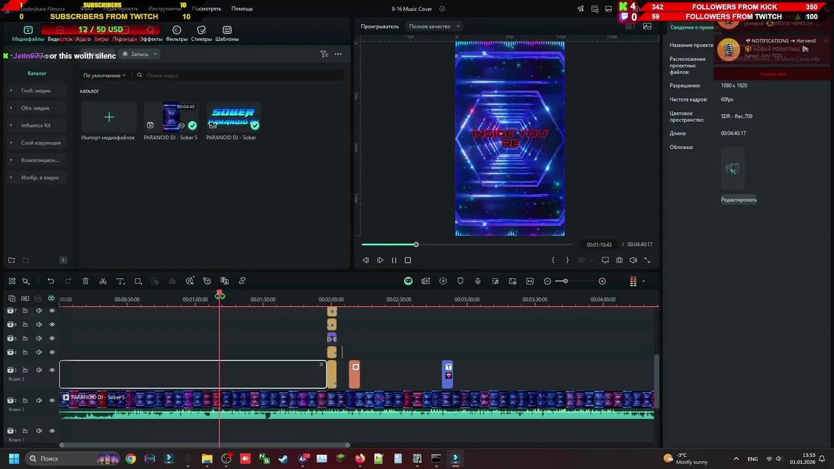This screenshot has height=469, width=834.
Task: Click the media filter icon
Action: (324, 54)
